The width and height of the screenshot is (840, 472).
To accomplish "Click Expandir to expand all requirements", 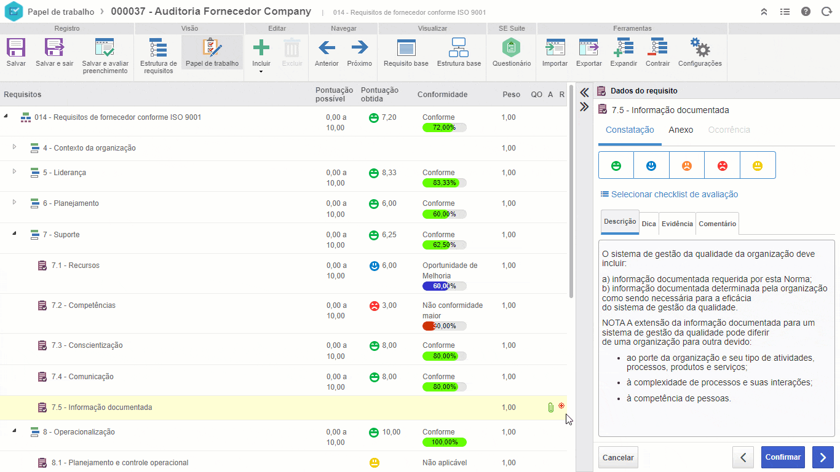I will [x=624, y=52].
